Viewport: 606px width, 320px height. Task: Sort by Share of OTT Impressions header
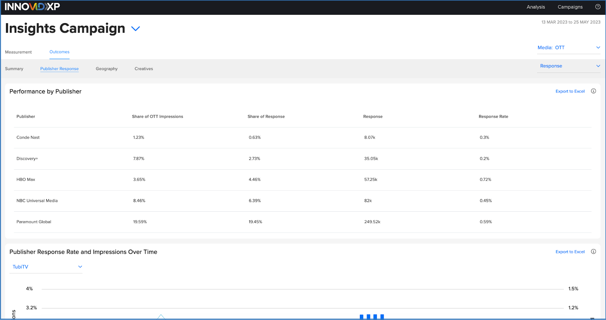pyautogui.click(x=158, y=117)
